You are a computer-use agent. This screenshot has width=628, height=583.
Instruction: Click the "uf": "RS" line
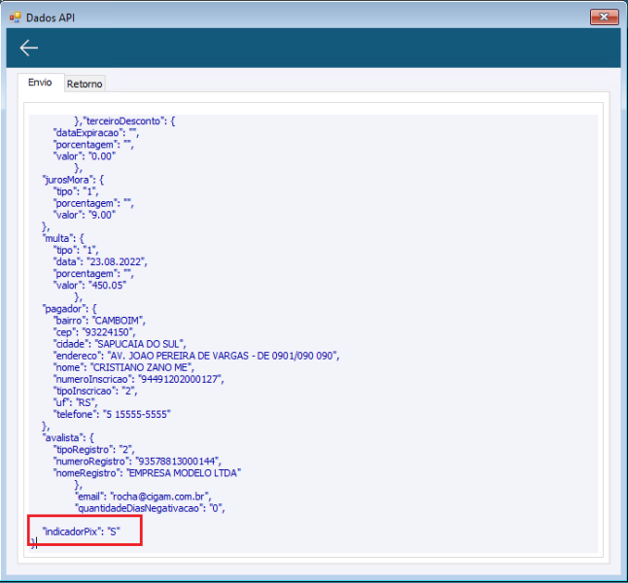(75, 402)
